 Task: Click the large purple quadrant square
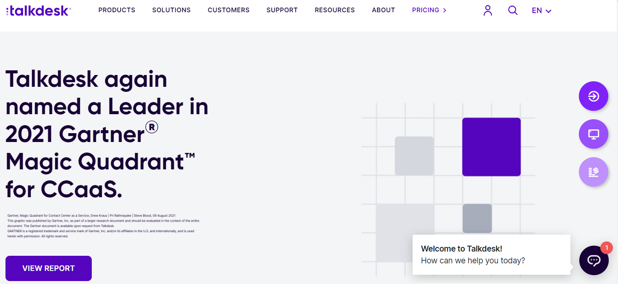pyautogui.click(x=491, y=147)
